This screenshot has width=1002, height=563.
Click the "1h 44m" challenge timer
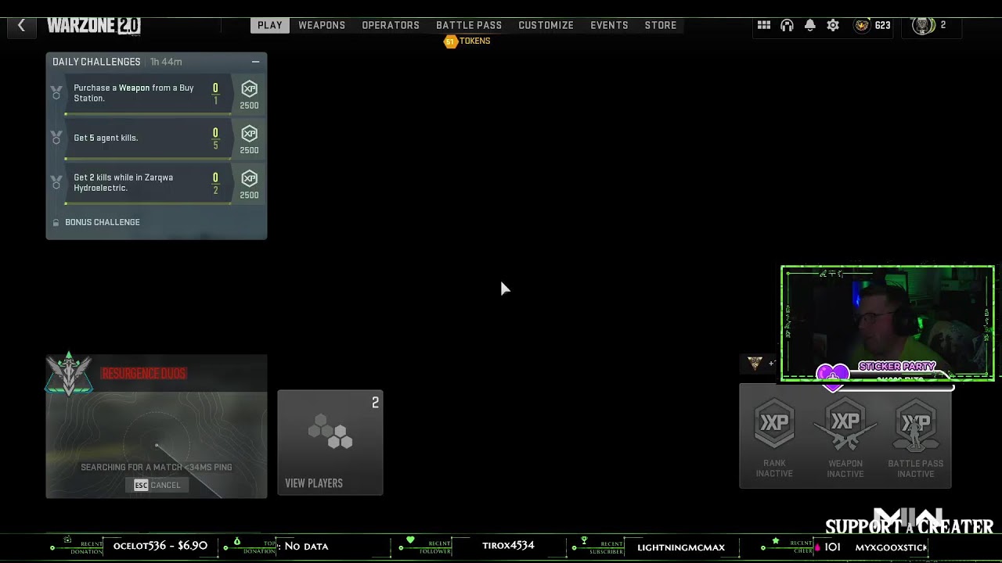[x=166, y=62]
